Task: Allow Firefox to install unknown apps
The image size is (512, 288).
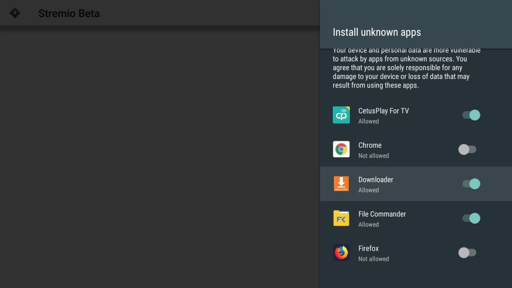Action: tap(467, 252)
